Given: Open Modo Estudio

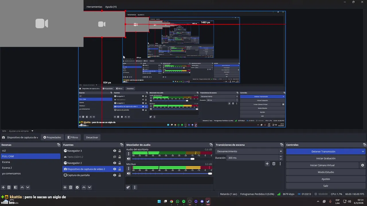Looking at the screenshot, I should coord(326,172).
